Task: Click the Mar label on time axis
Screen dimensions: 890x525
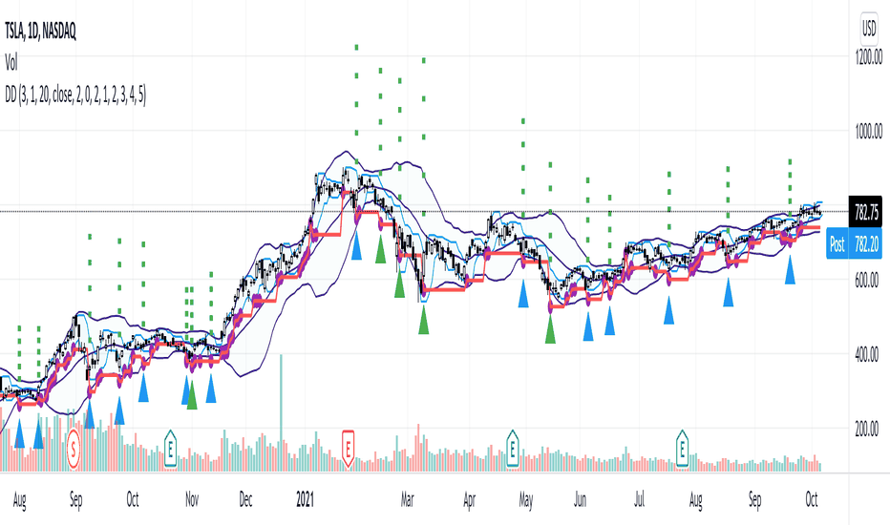Action: point(407,499)
